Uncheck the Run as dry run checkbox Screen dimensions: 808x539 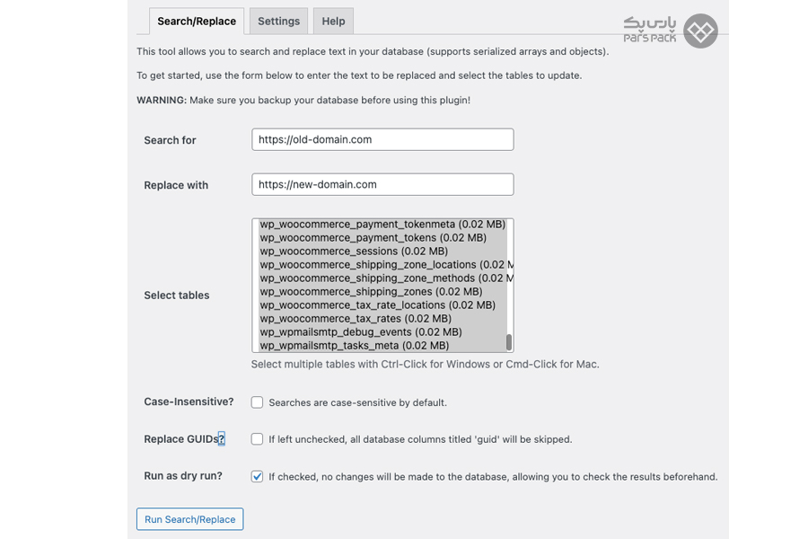(x=257, y=476)
